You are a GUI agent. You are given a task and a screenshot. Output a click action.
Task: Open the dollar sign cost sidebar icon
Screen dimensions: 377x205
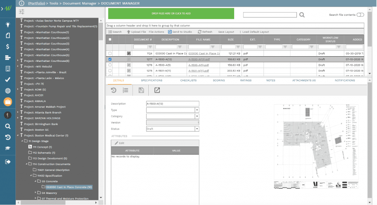pos(8,47)
